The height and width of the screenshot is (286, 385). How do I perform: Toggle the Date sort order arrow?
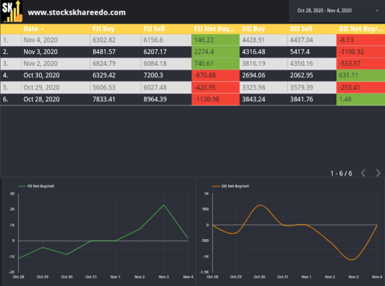click(x=42, y=29)
